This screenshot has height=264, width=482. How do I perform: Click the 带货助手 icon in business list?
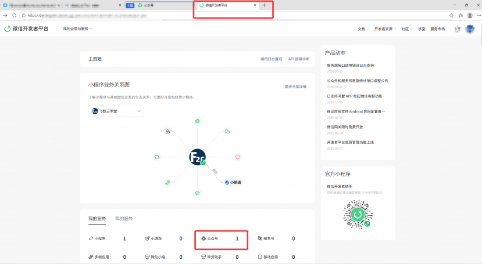pos(203,257)
